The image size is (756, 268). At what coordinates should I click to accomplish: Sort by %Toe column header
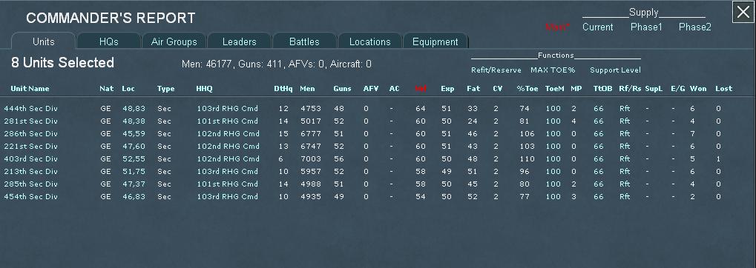[527, 89]
